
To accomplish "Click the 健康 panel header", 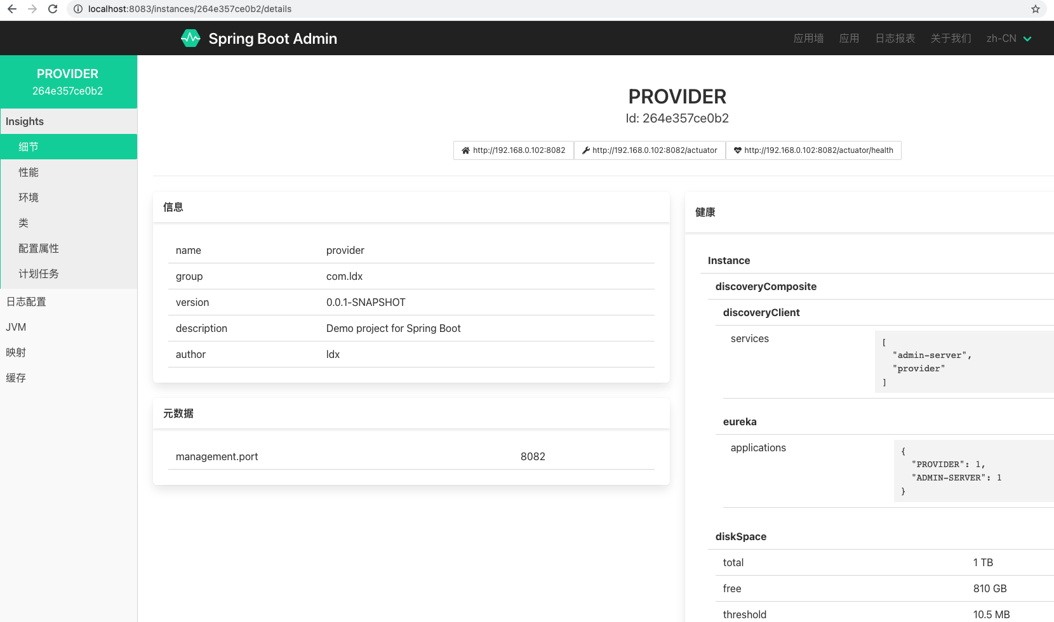I will pyautogui.click(x=869, y=212).
